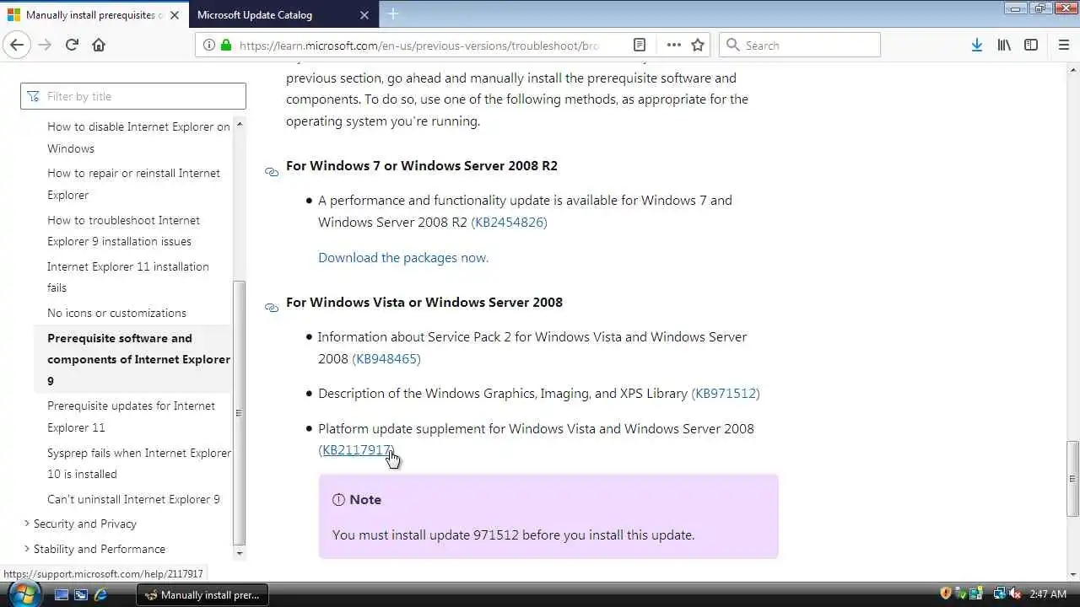
Task: Click Switch between windows in Quick Launch
Action: (81, 594)
